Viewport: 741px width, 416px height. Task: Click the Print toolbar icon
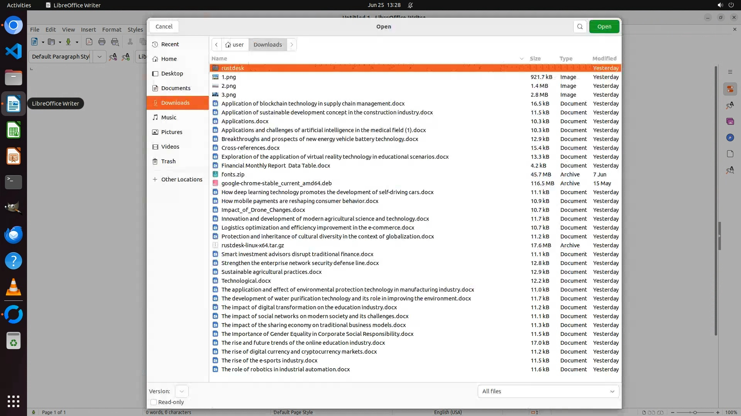click(x=102, y=42)
